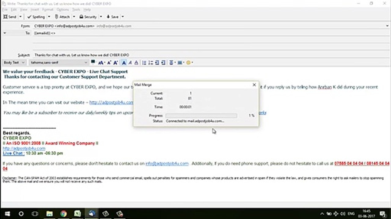Open the Body Text paragraph style dropdown
The image size is (391, 219).
pyautogui.click(x=14, y=62)
